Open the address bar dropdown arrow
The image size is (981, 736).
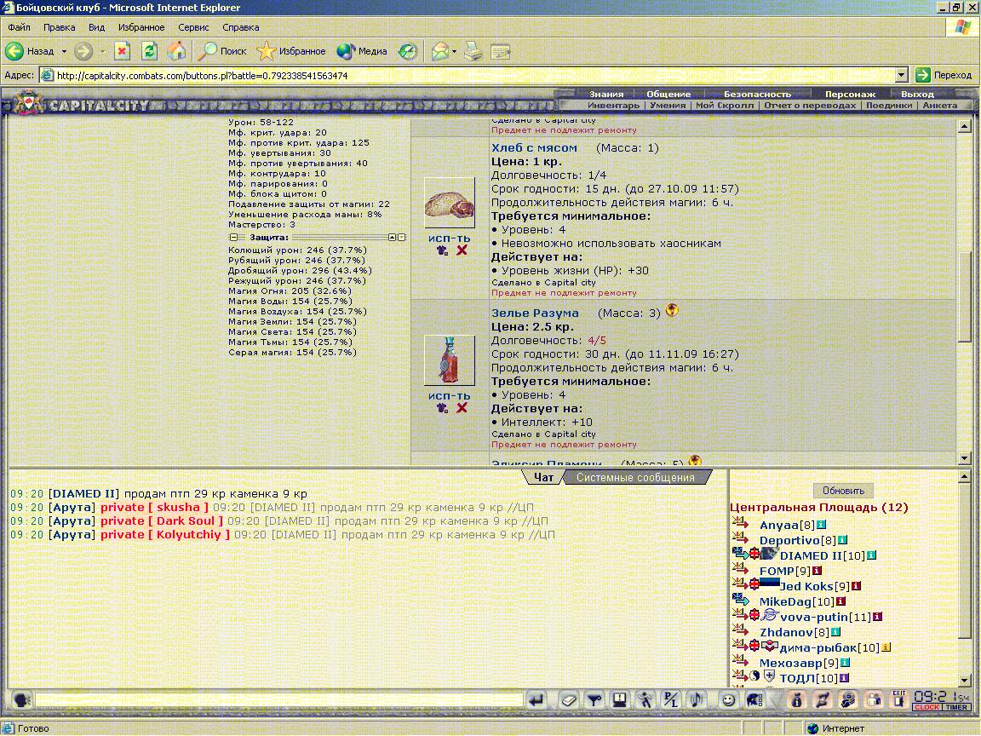pyautogui.click(x=901, y=75)
